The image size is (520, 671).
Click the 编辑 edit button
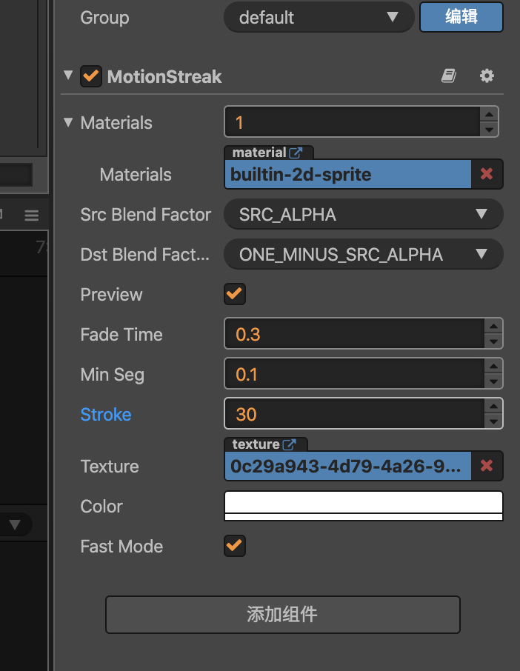(x=461, y=17)
